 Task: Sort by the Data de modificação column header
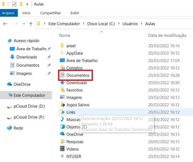pos(167,36)
